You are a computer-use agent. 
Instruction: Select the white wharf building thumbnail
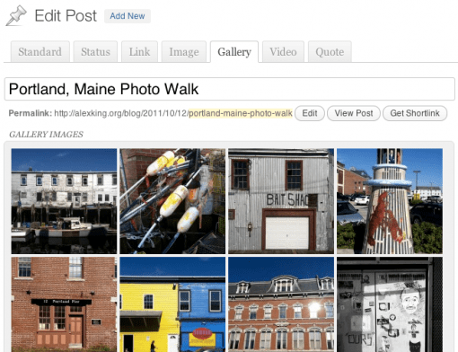click(64, 201)
